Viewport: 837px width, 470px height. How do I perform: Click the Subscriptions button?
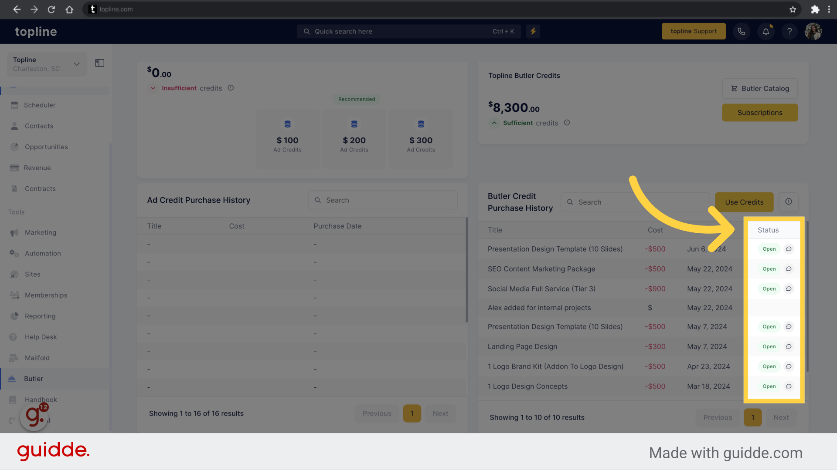point(760,113)
